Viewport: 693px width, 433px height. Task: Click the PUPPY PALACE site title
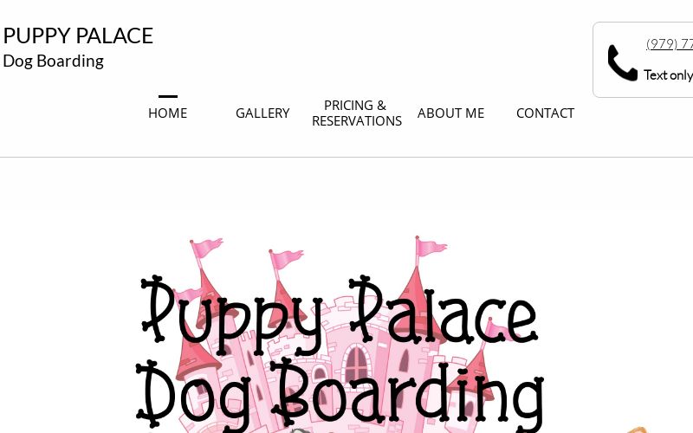click(78, 36)
